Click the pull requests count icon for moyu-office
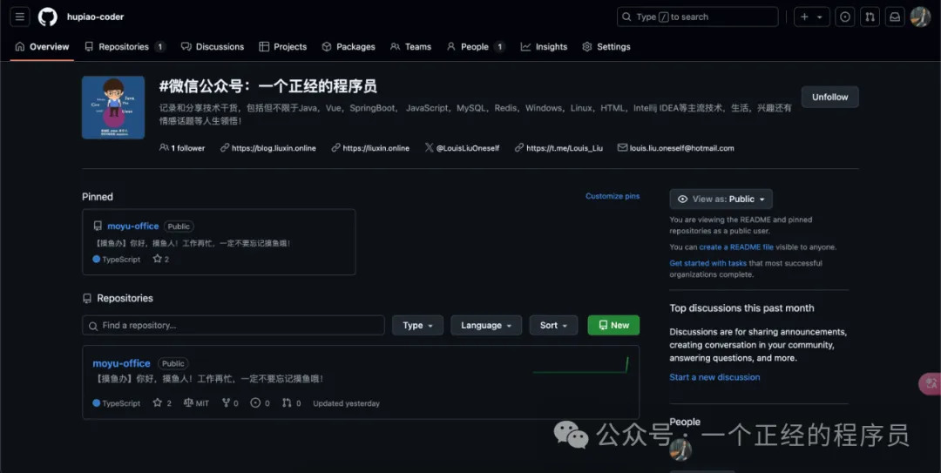The width and height of the screenshot is (941, 473). pyautogui.click(x=292, y=402)
